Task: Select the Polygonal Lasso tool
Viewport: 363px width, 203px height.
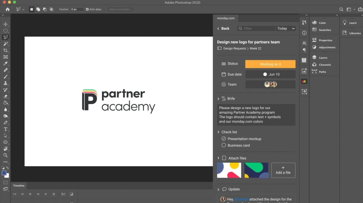Action: click(x=5, y=37)
